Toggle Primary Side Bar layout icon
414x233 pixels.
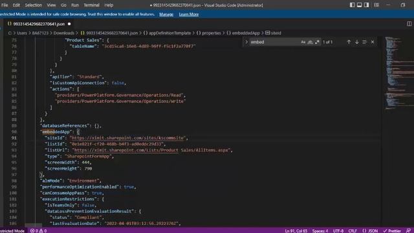[x=352, y=5]
